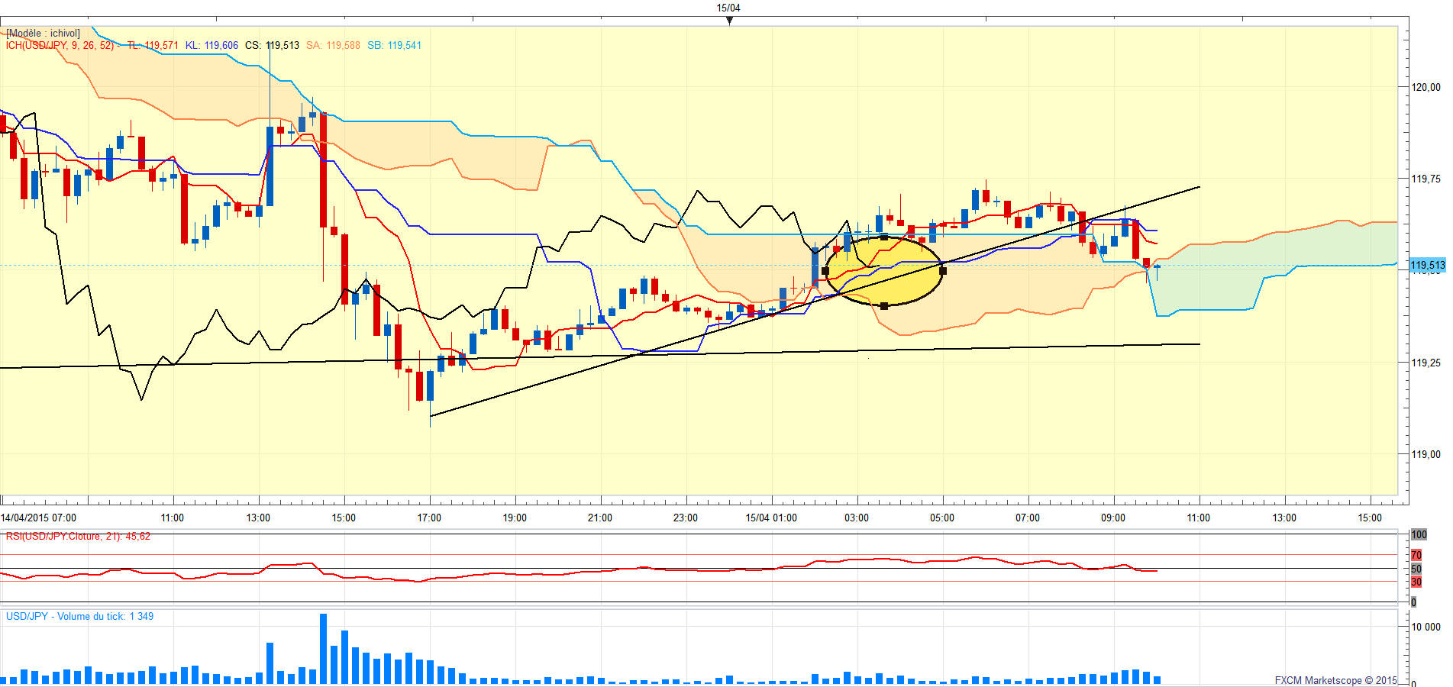Click the RSI 50 level label
The width and height of the screenshot is (1453, 687).
pyautogui.click(x=1416, y=569)
